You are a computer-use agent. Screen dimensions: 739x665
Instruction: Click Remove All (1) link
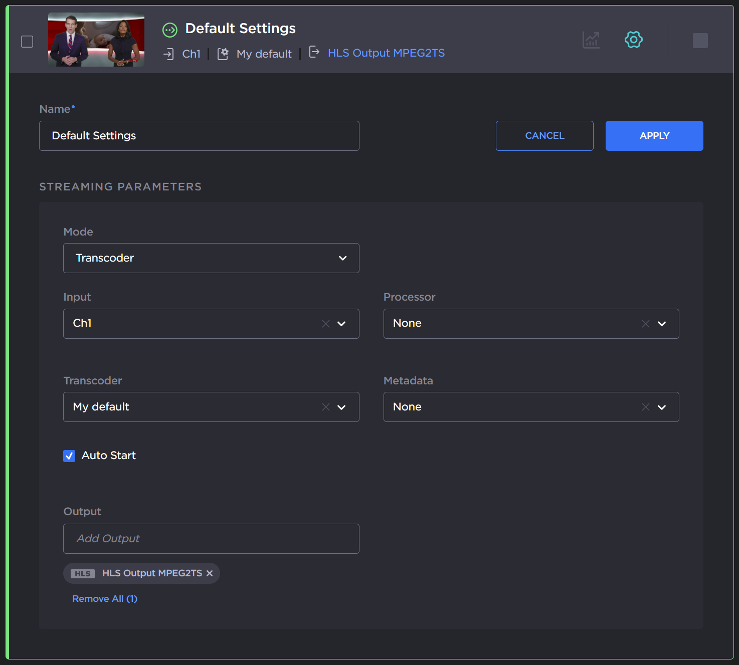tap(105, 599)
